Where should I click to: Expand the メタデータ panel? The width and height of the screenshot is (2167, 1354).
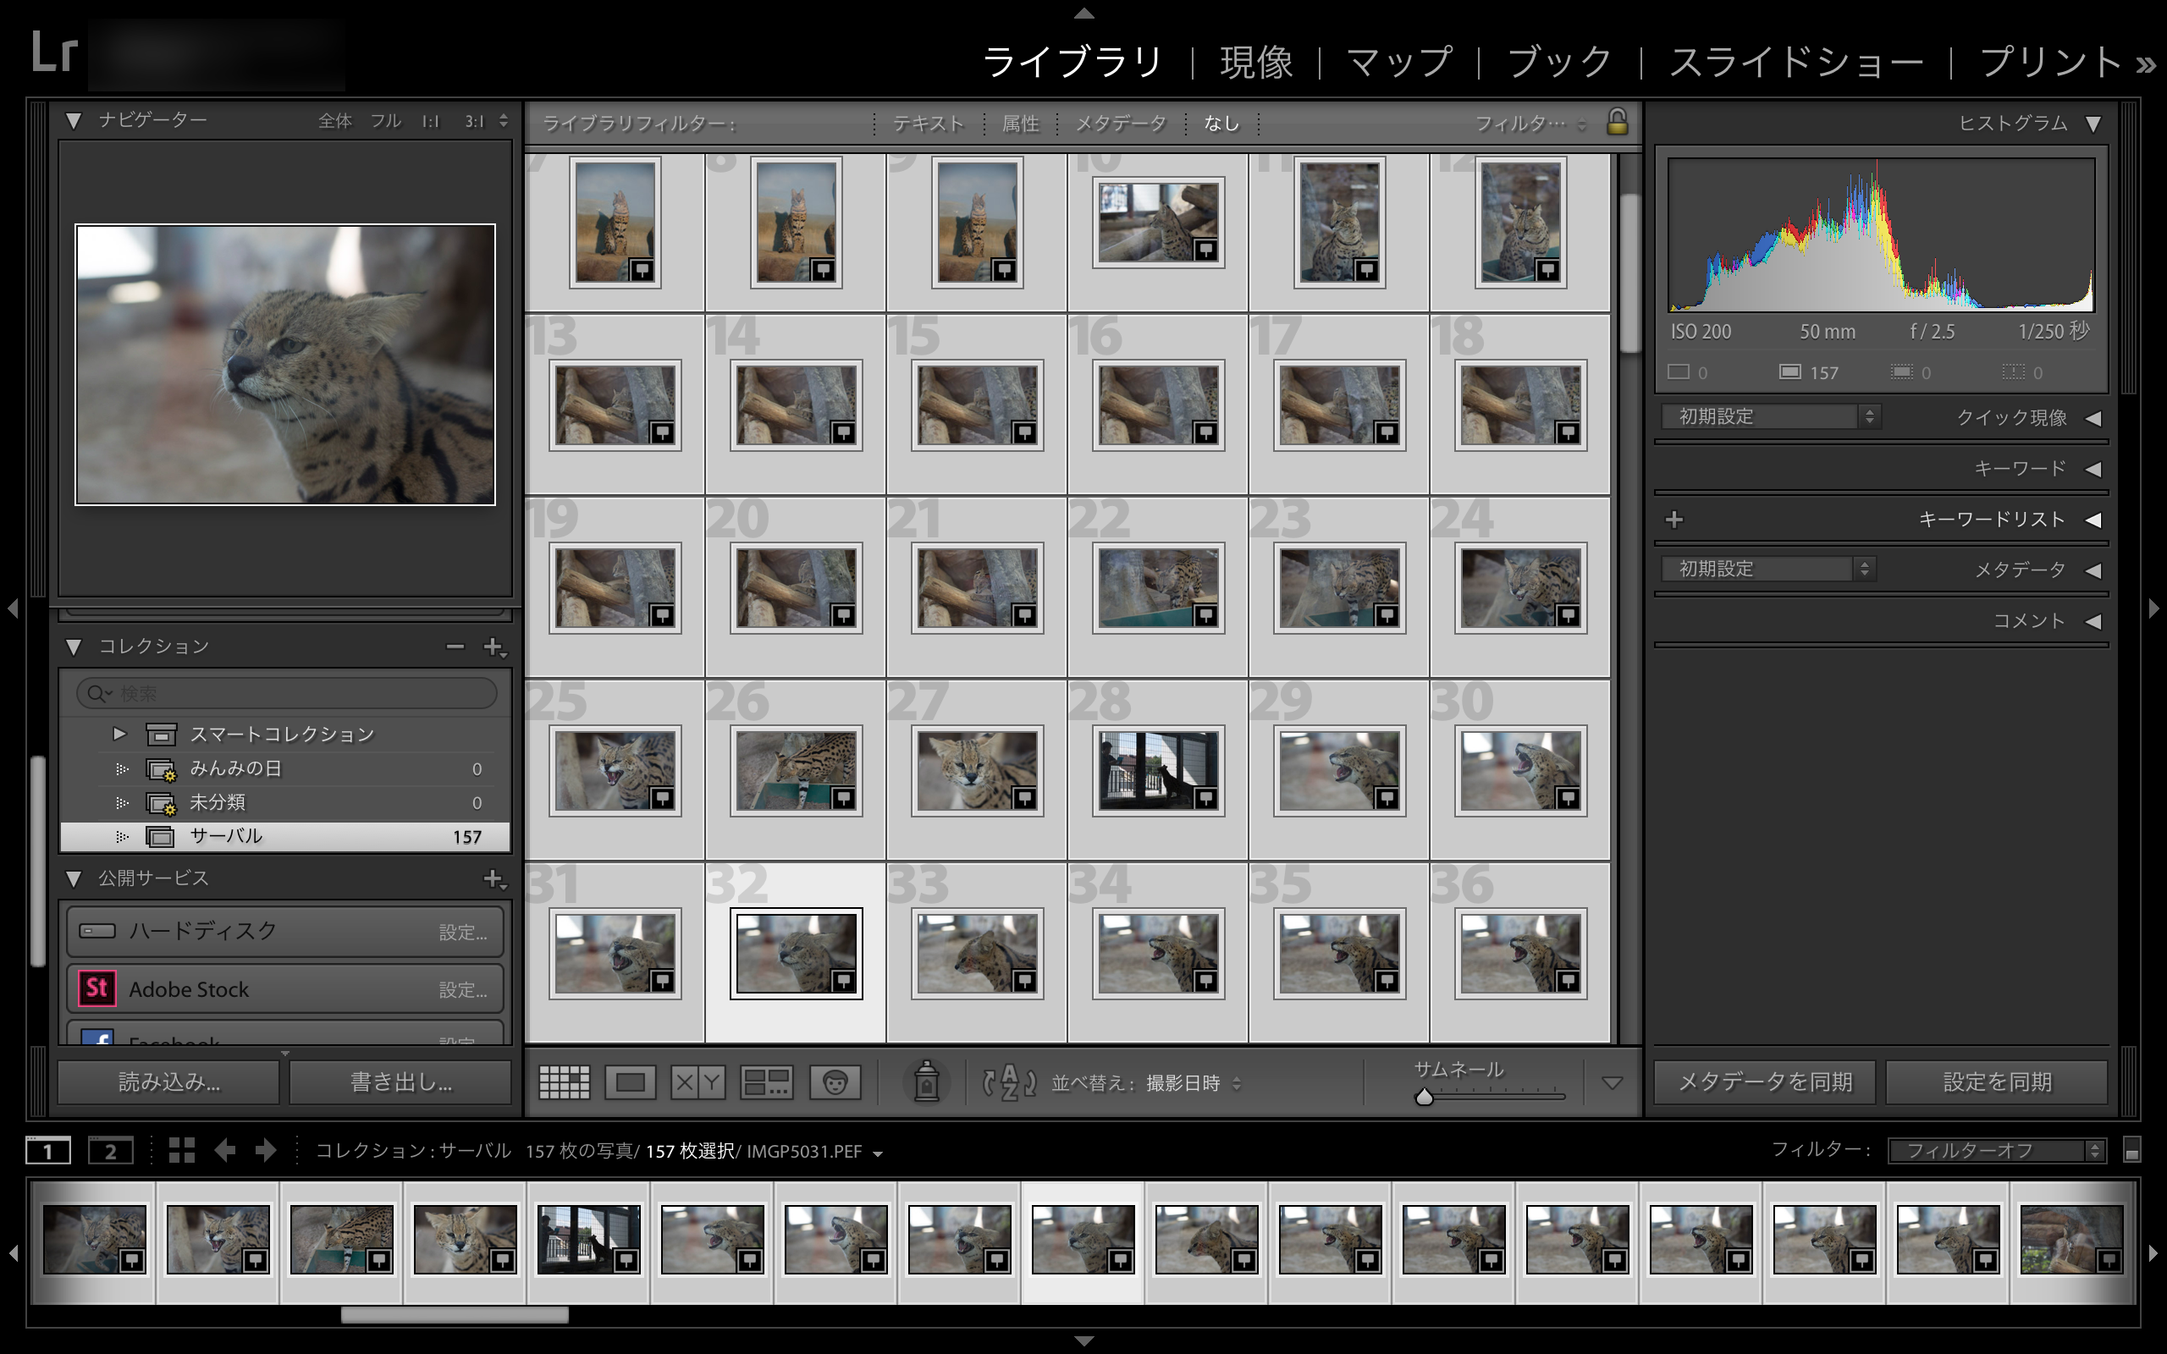pos(2093,570)
